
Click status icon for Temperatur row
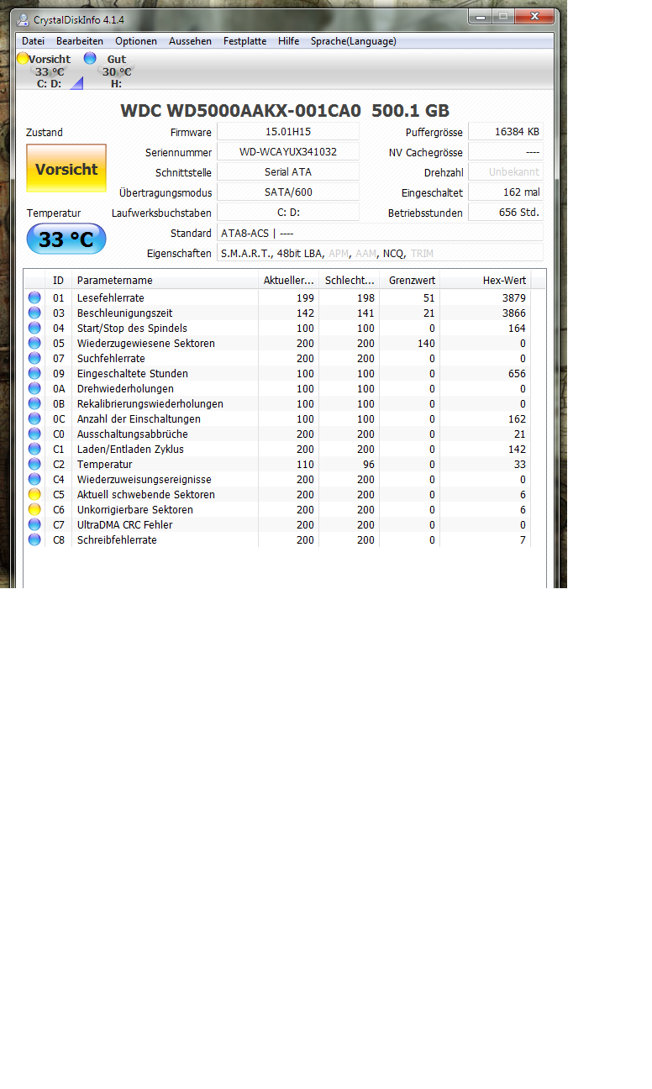tap(34, 464)
